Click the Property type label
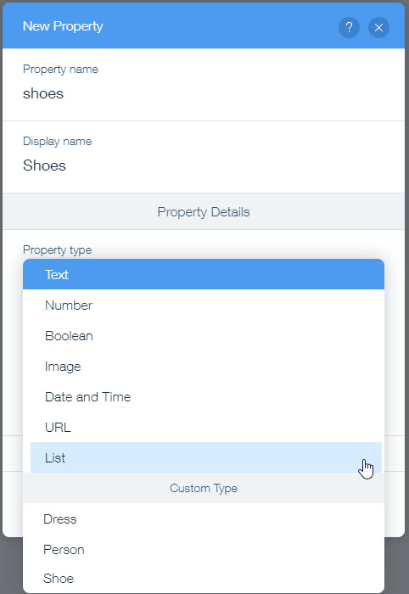The image size is (409, 594). tap(57, 250)
